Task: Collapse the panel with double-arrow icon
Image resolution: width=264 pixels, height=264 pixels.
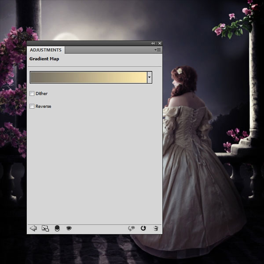Action: (153, 44)
